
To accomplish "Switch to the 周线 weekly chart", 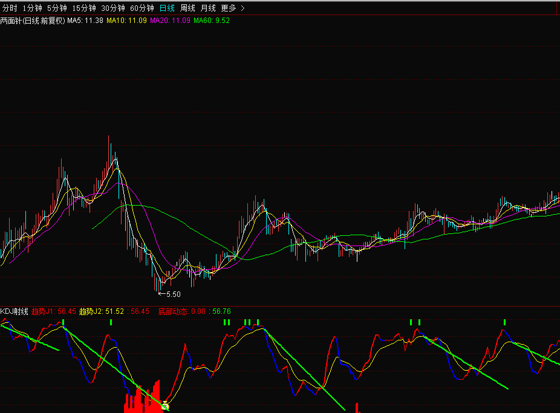I will pyautogui.click(x=187, y=8).
